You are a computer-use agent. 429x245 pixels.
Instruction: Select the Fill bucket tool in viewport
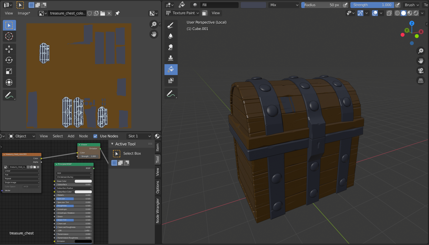(x=171, y=69)
